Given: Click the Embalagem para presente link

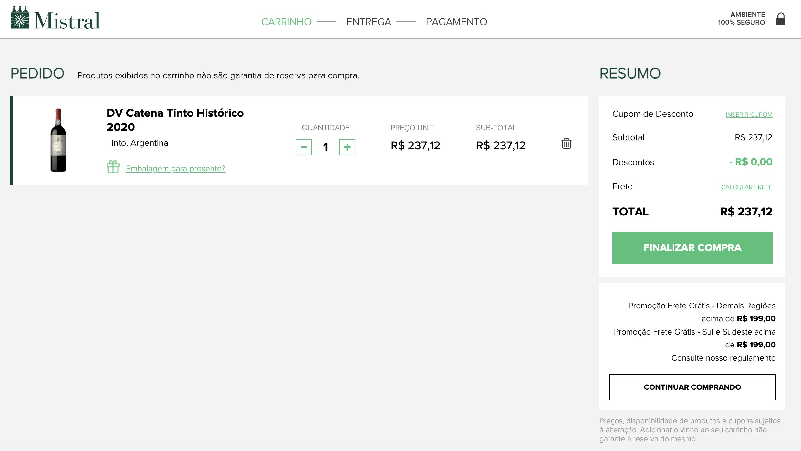Looking at the screenshot, I should (176, 168).
